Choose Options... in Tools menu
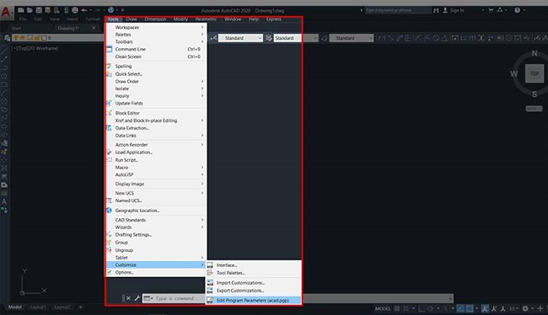 155,272
